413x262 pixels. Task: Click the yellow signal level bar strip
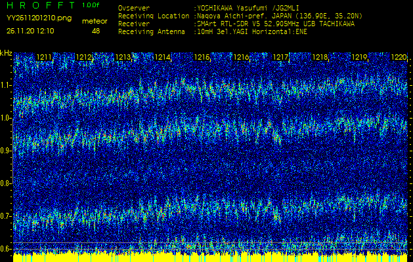pos(210,257)
